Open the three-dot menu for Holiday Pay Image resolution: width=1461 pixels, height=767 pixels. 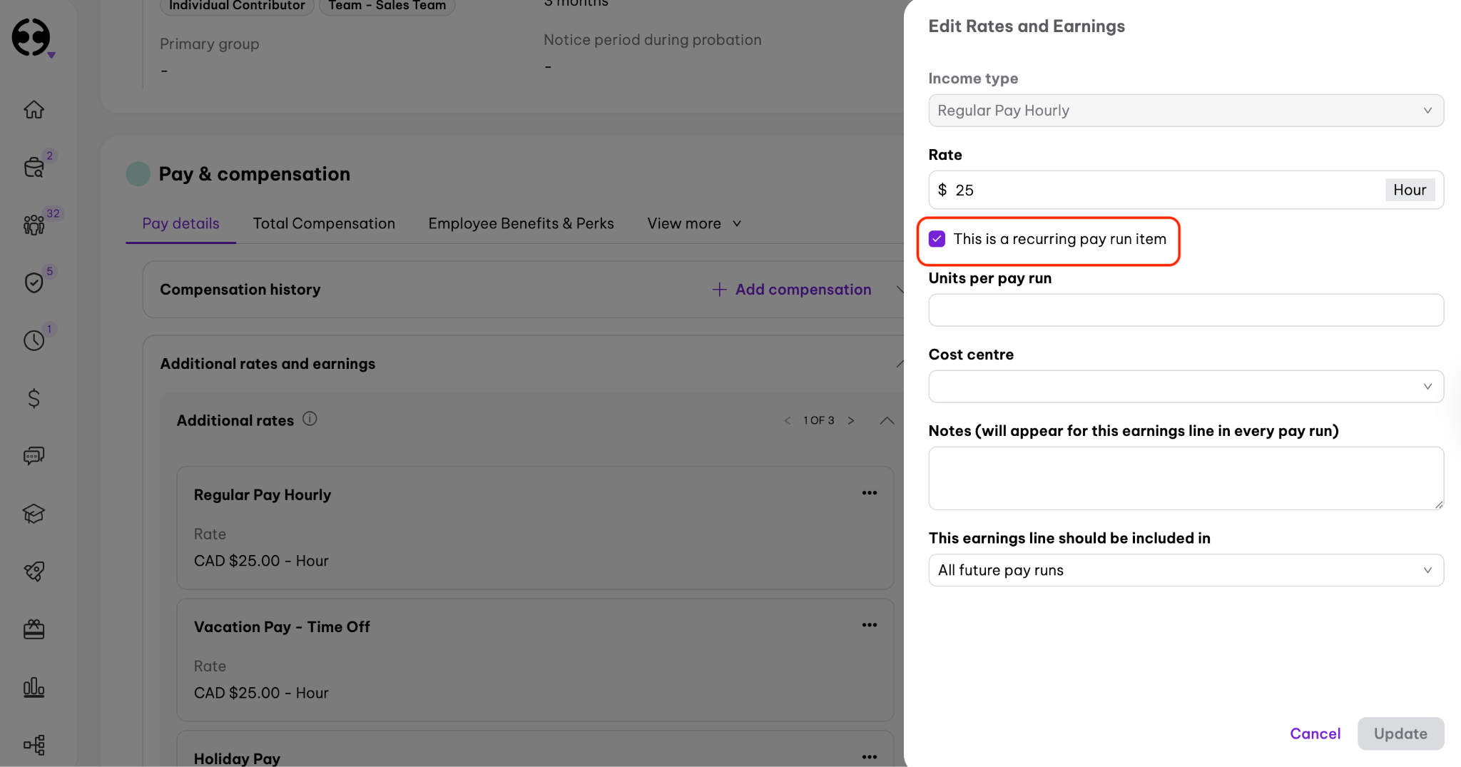tap(869, 757)
